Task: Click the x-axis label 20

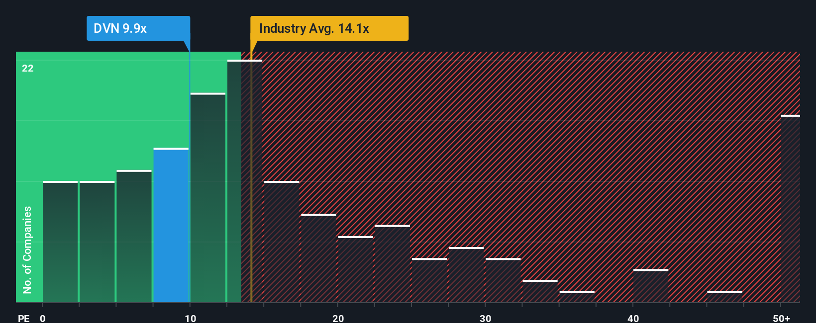Action: click(x=338, y=318)
